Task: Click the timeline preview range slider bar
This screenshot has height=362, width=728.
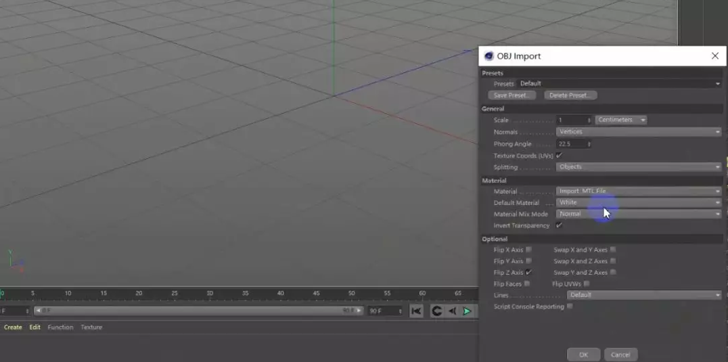Action: click(x=199, y=311)
